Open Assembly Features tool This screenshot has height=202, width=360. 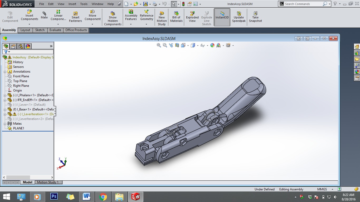[x=131, y=15]
